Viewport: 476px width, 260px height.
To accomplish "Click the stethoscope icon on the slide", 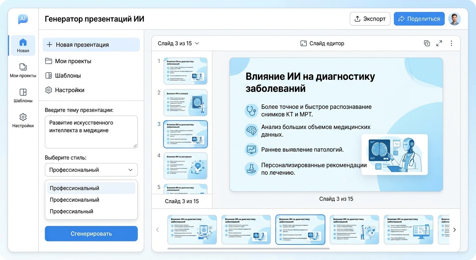I will coord(251,110).
